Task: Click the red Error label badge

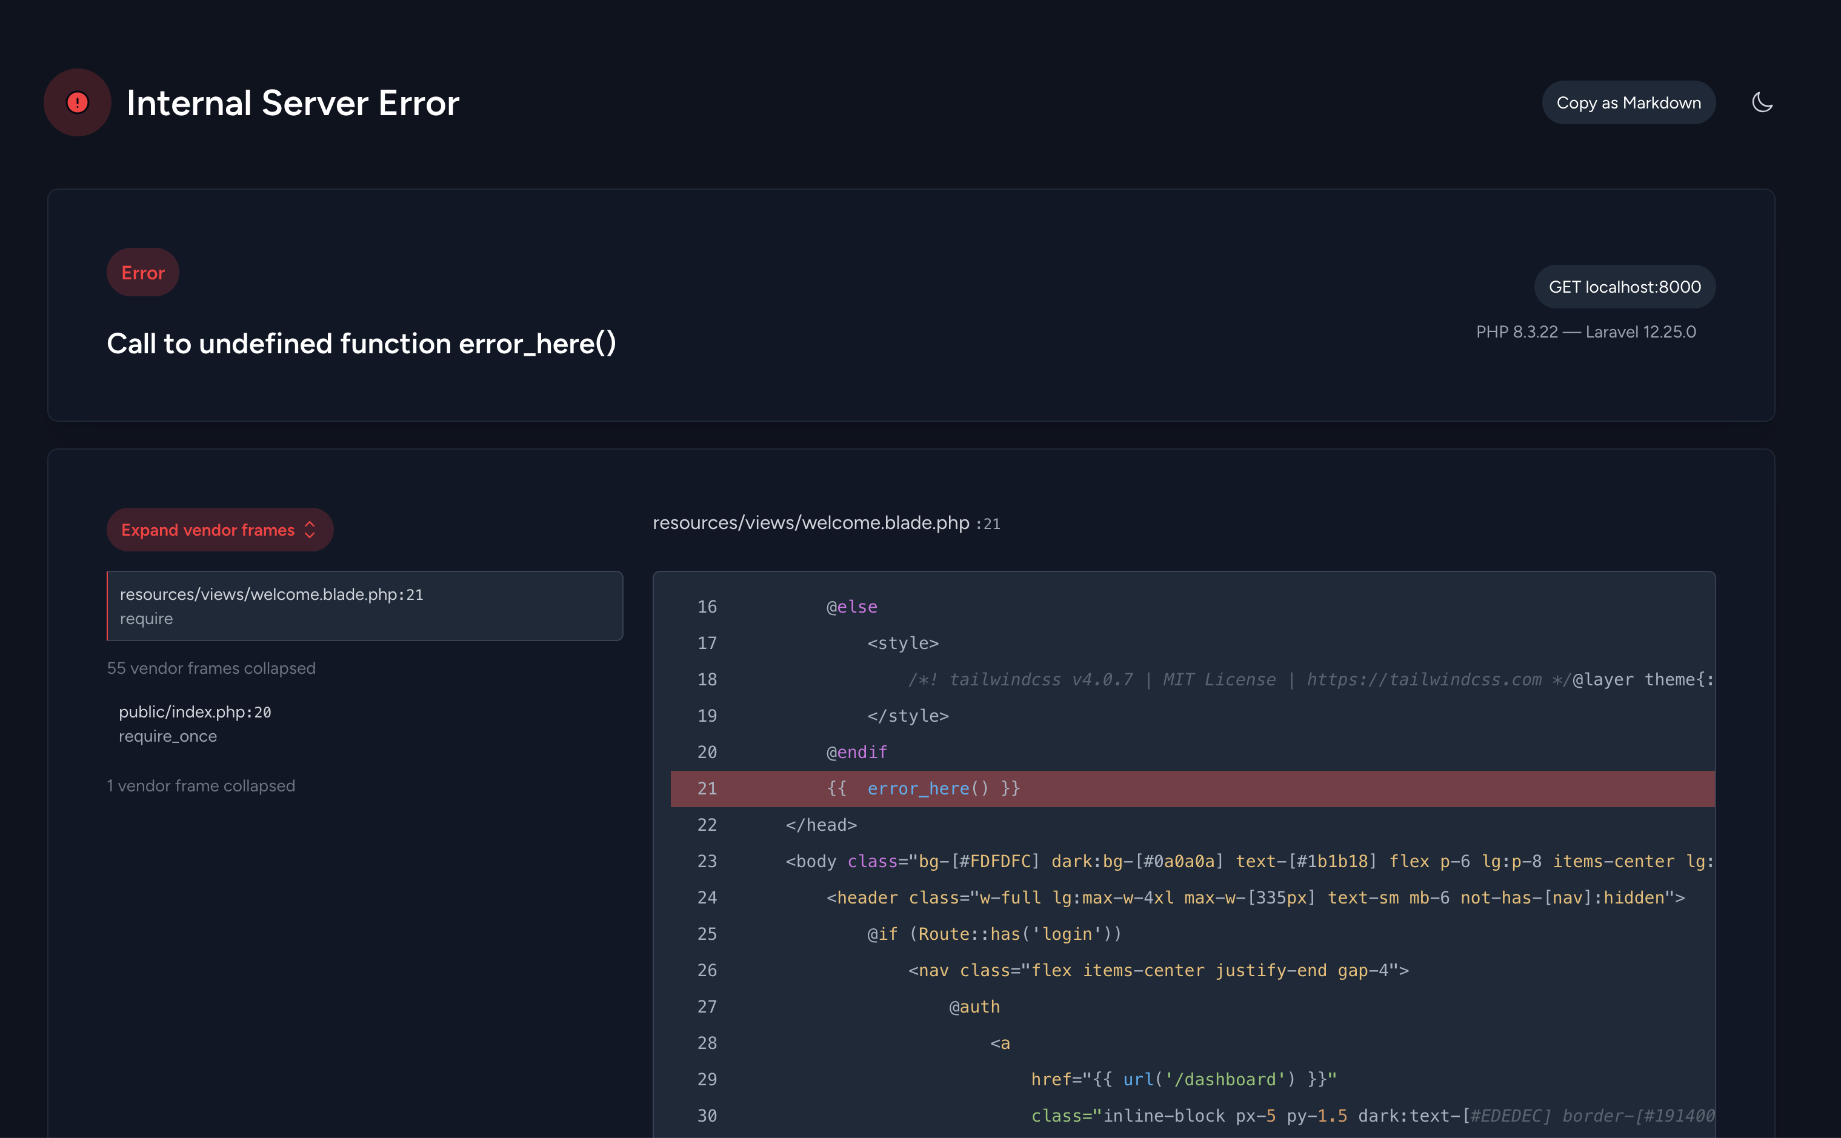Action: point(143,273)
